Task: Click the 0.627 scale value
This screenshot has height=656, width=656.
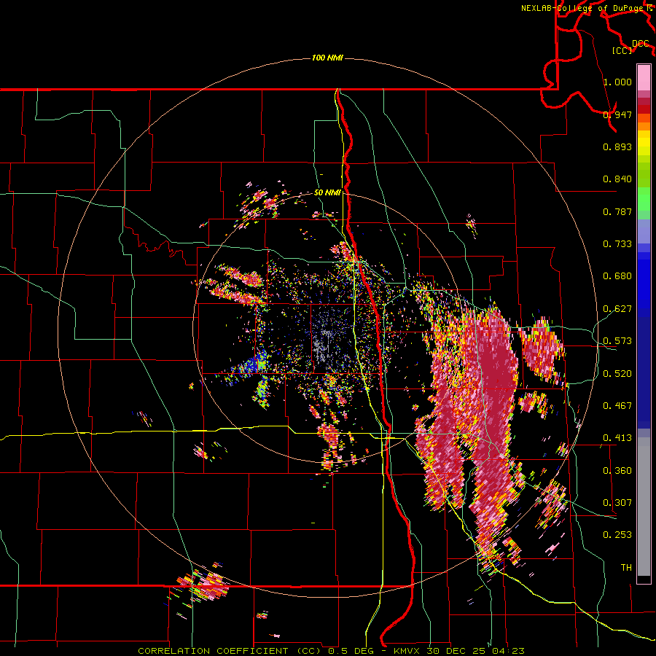Action: (x=617, y=309)
